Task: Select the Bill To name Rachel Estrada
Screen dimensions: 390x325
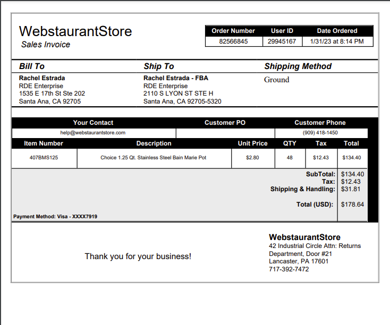Action: point(42,78)
